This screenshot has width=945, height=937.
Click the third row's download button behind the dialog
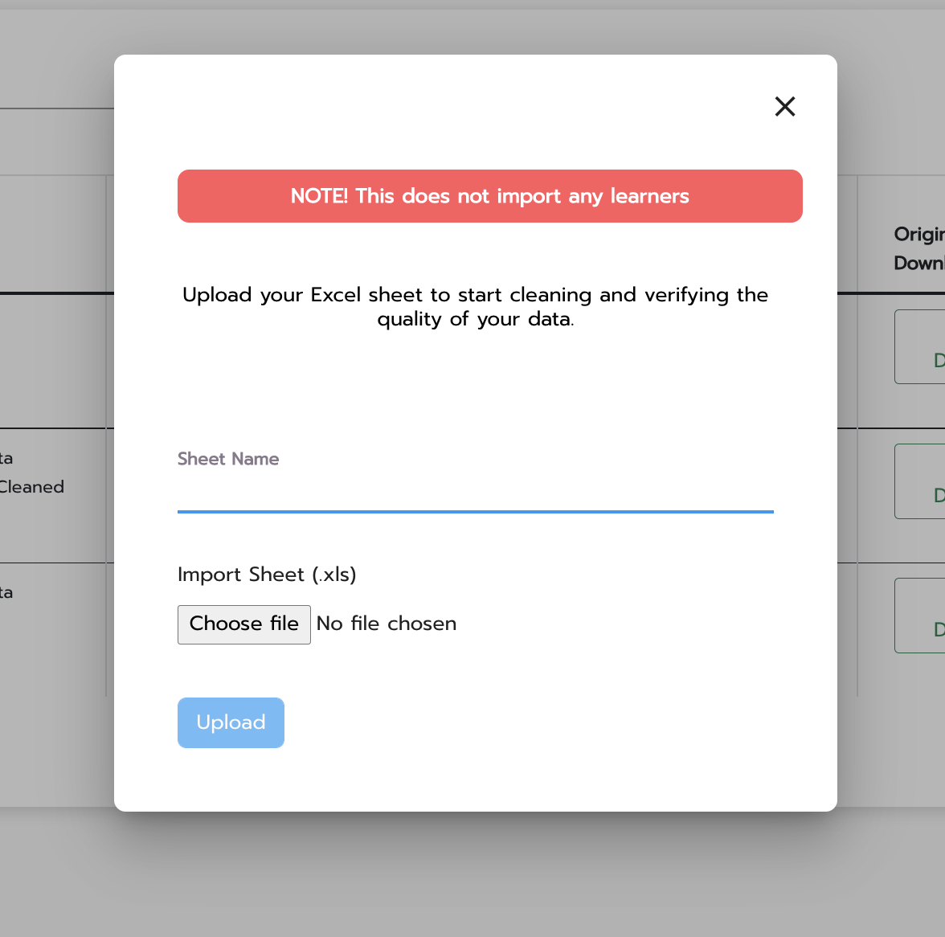pyautogui.click(x=921, y=616)
